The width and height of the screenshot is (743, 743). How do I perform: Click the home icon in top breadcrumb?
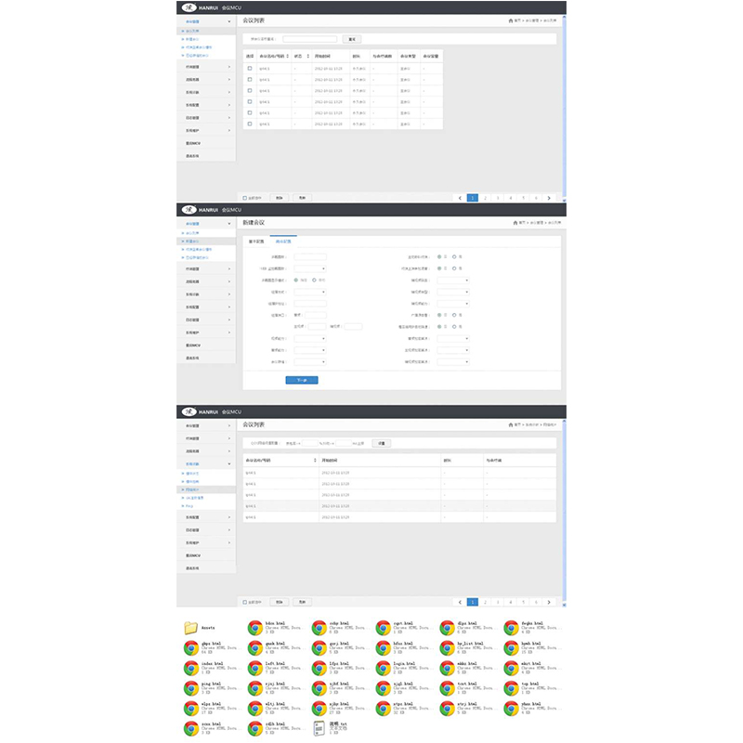(x=511, y=20)
